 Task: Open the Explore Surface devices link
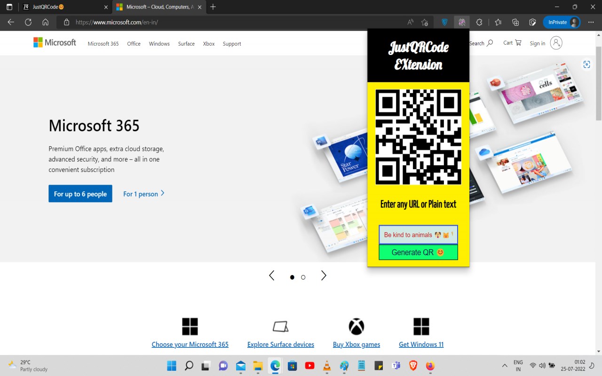pos(281,345)
